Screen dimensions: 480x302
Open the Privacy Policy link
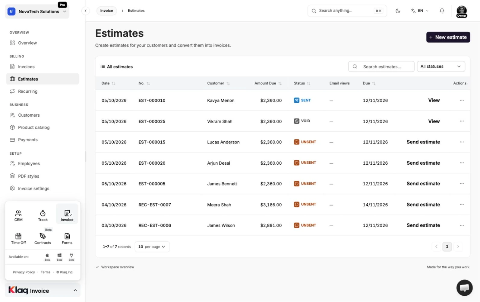pyautogui.click(x=24, y=272)
